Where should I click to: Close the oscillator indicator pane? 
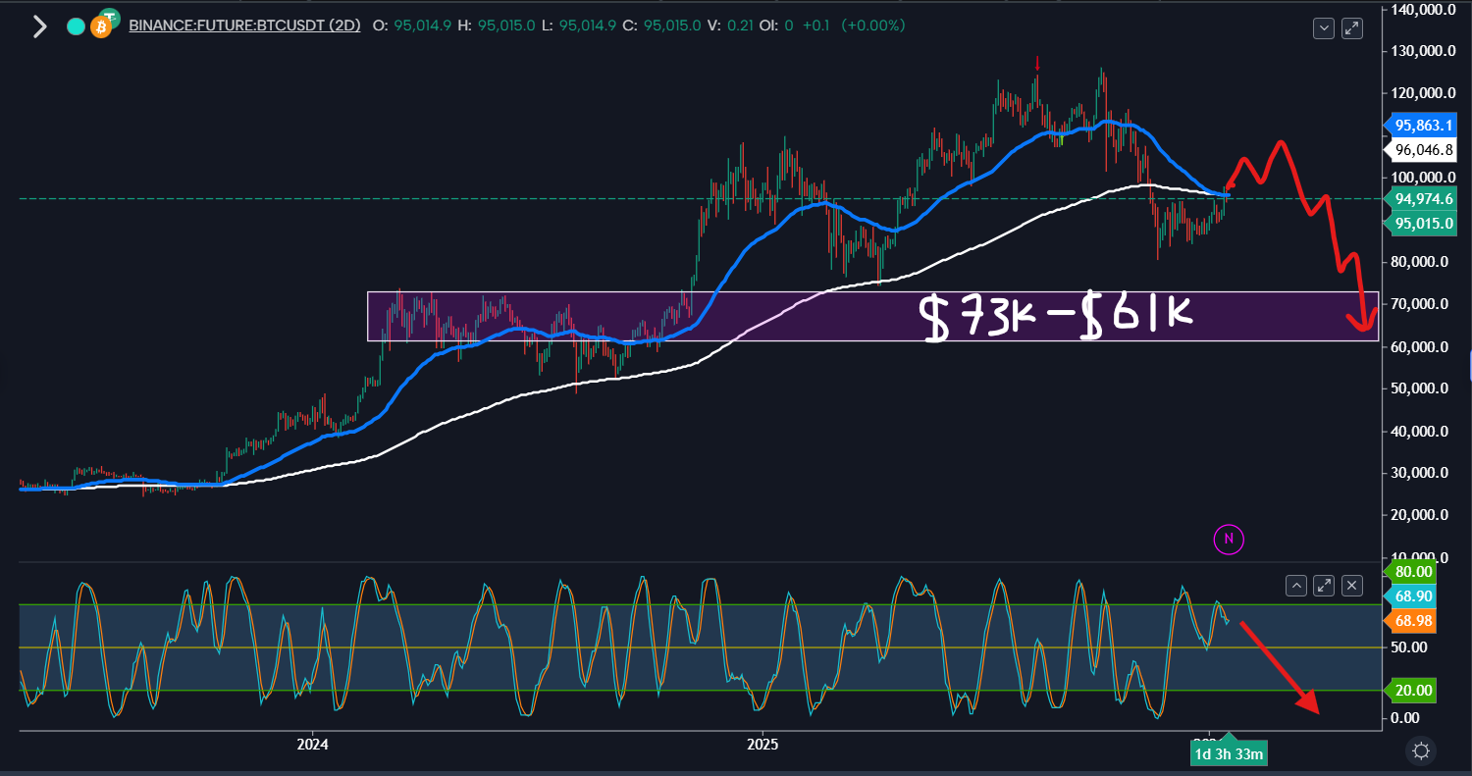pos(1352,586)
